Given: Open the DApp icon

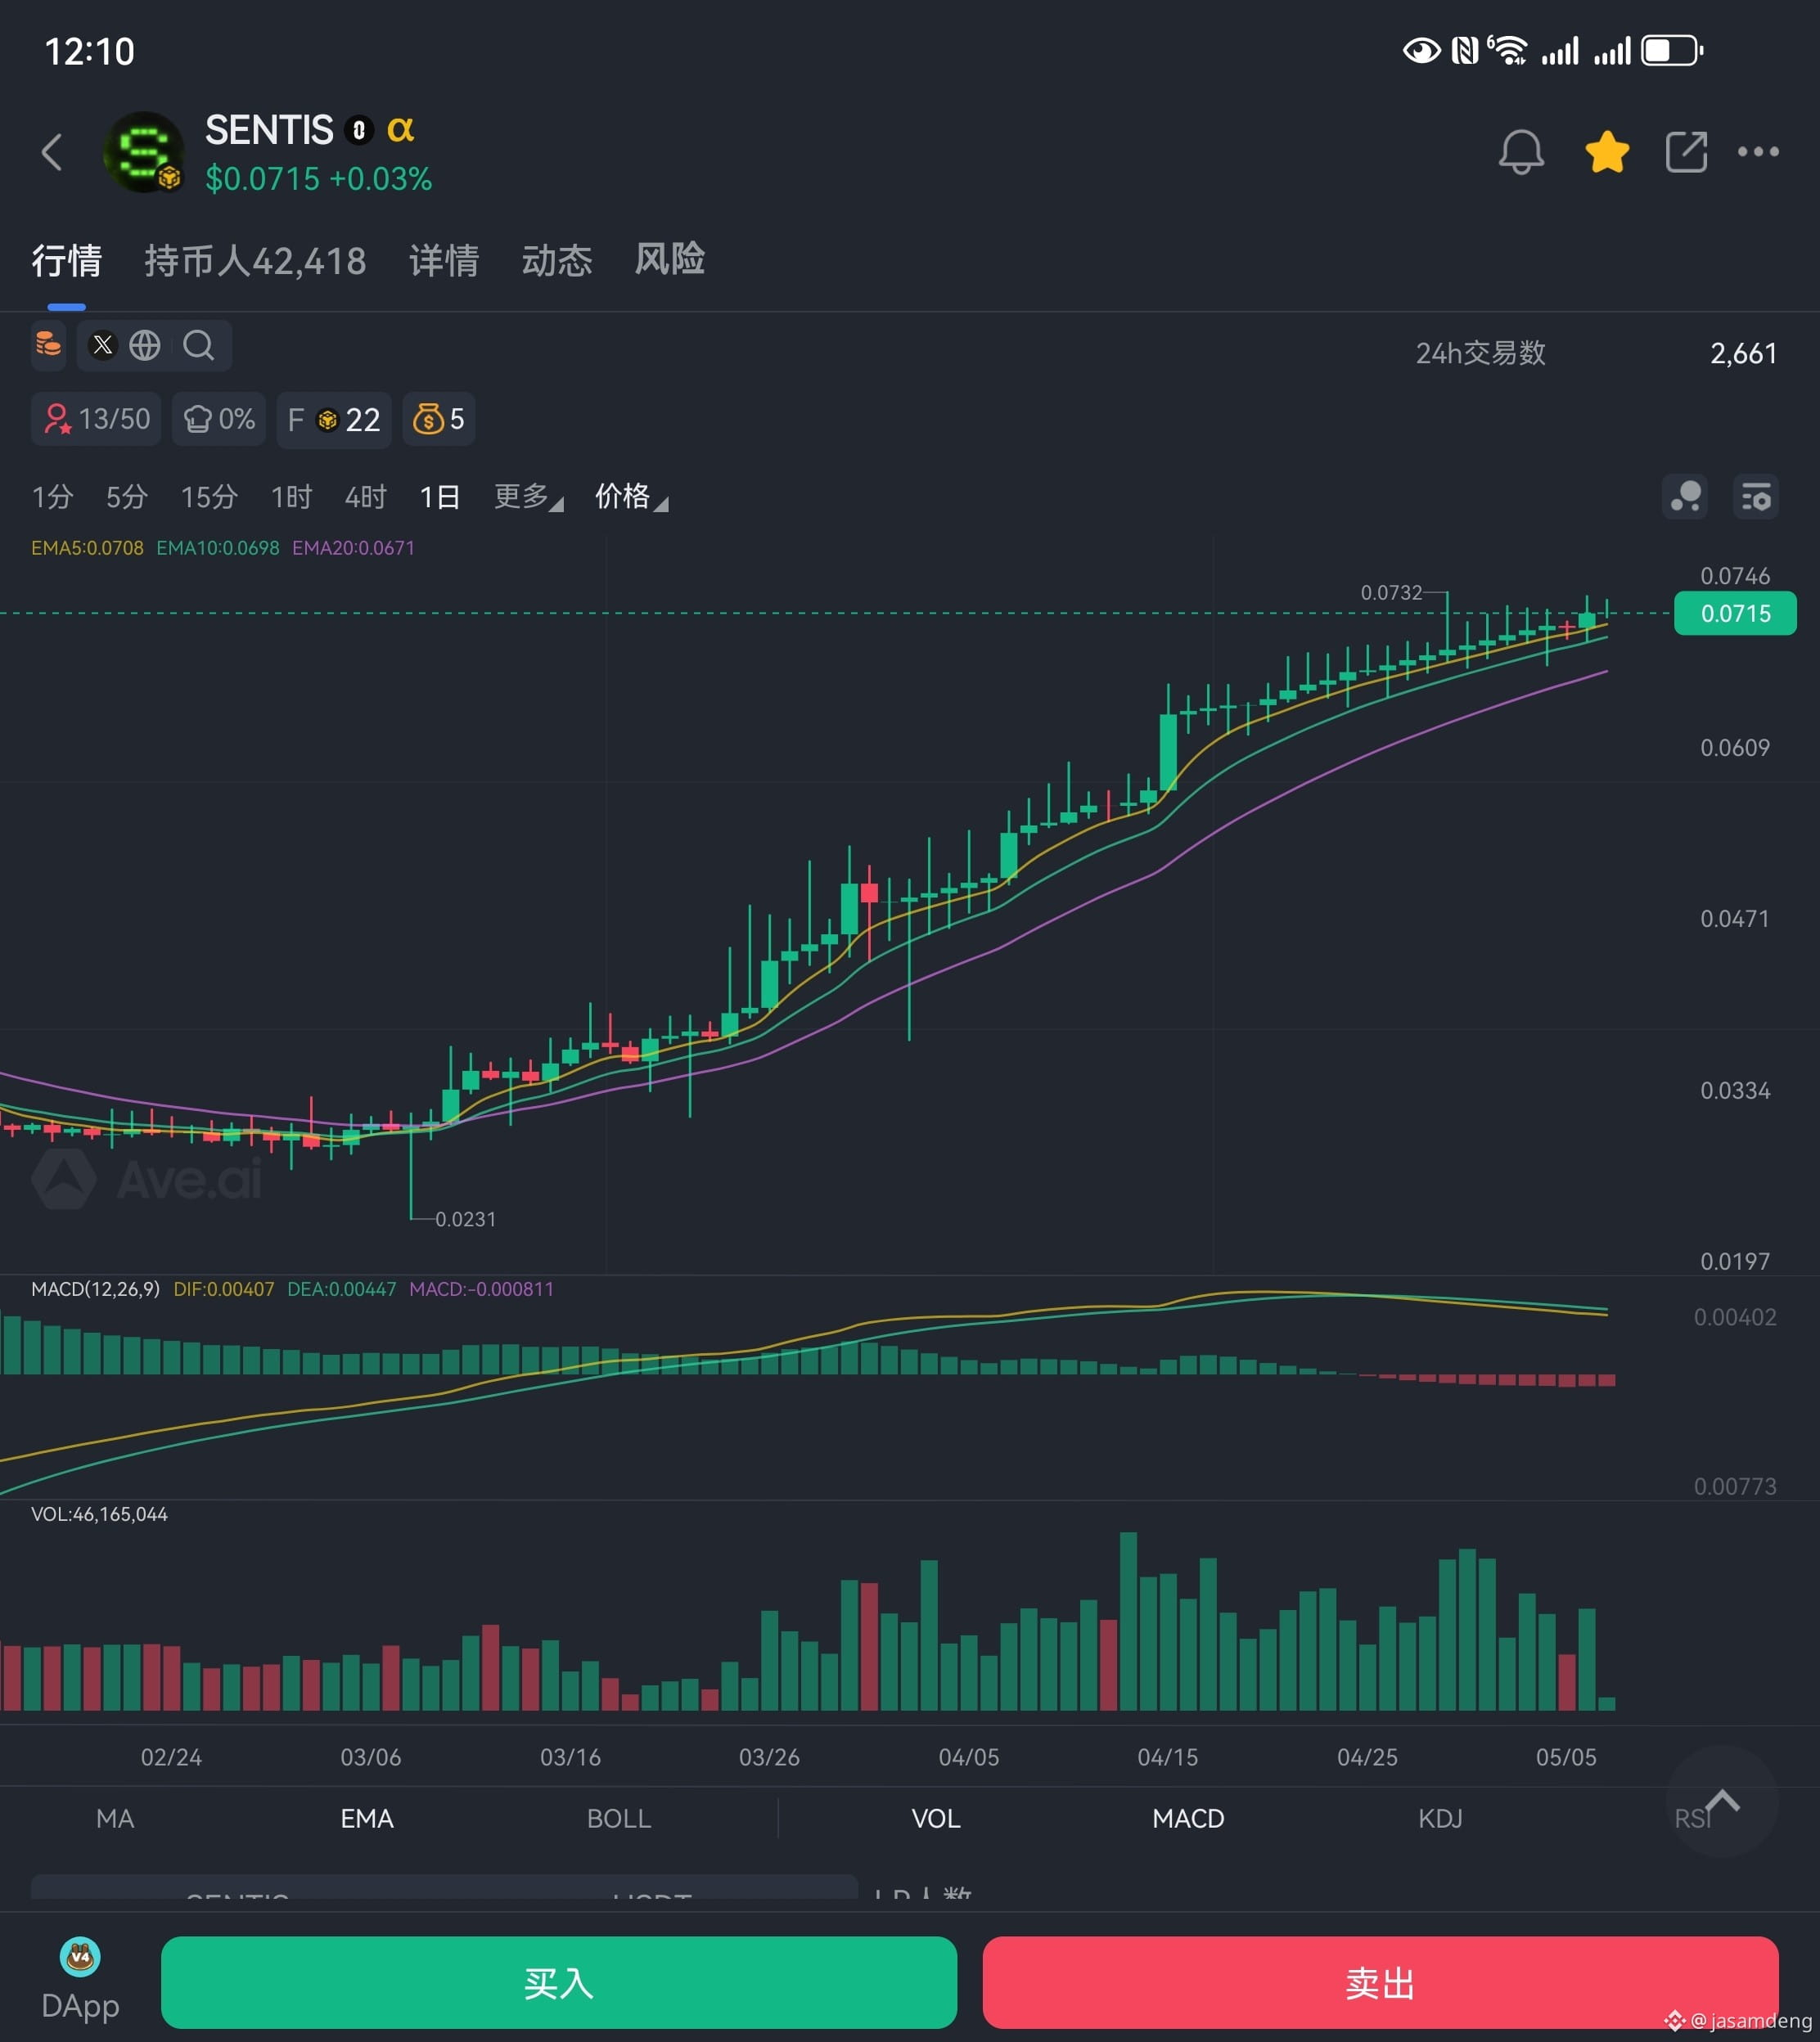Looking at the screenshot, I should [x=80, y=1981].
